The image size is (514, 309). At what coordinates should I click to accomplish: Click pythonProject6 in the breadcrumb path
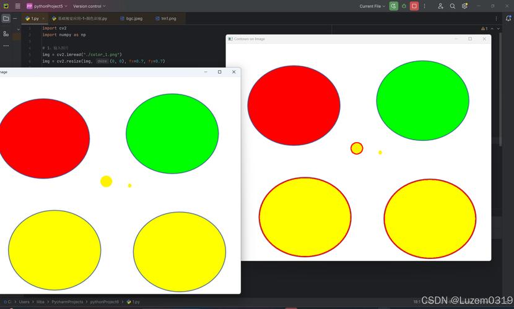104,302
